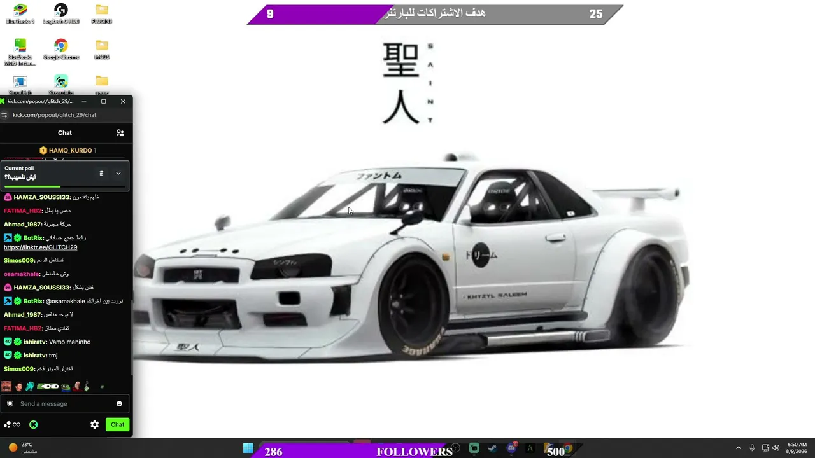Click the address bar site info icon
The height and width of the screenshot is (458, 815).
tap(4, 115)
